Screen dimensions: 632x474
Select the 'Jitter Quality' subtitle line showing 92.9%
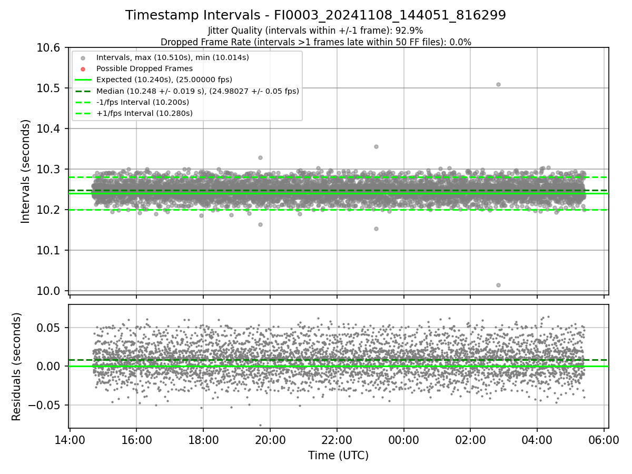click(x=315, y=31)
